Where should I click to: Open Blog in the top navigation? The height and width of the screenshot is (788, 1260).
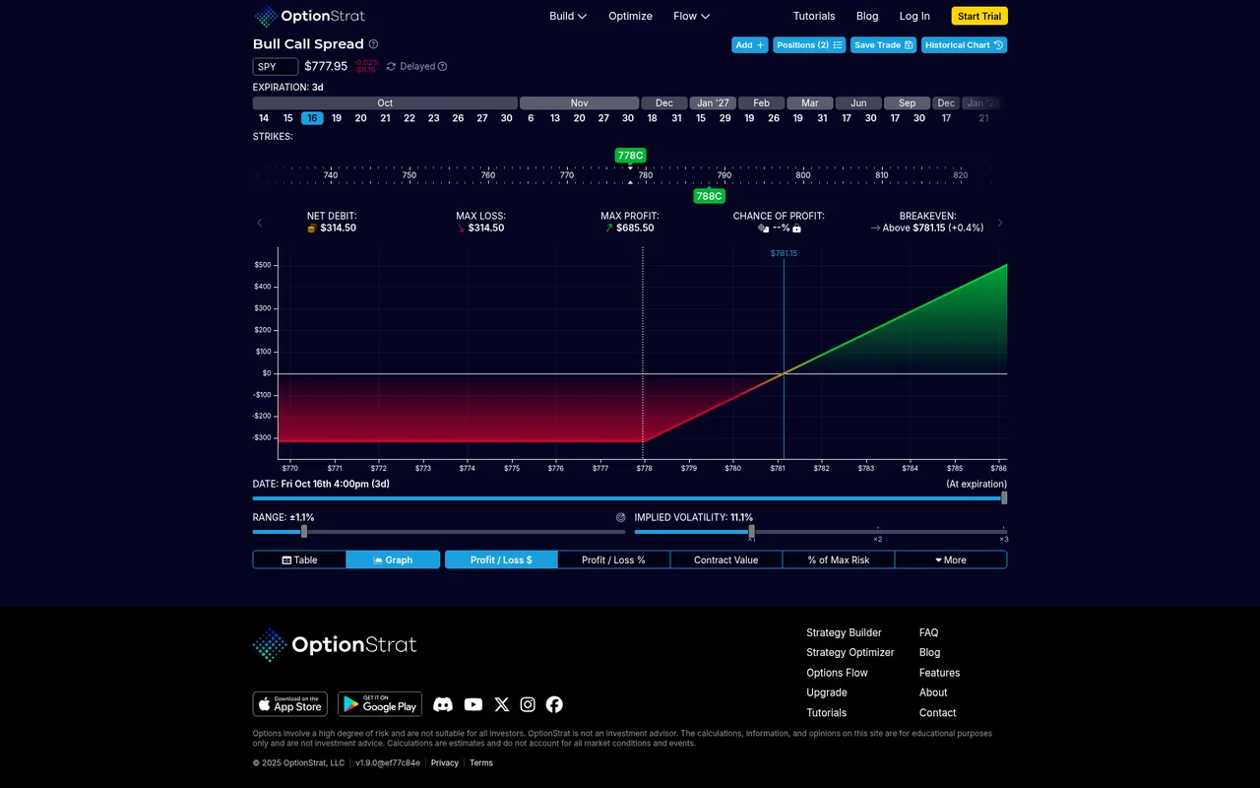tap(867, 16)
